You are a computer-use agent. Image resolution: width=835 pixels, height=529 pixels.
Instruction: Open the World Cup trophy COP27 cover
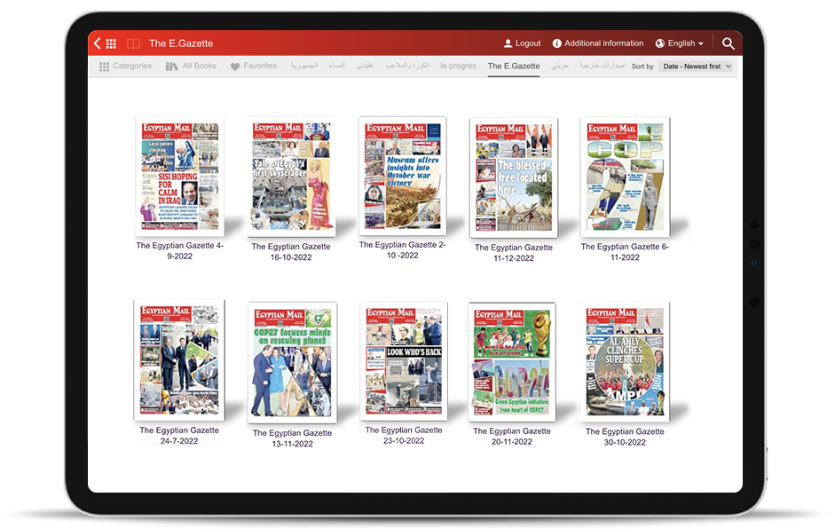pyautogui.click(x=512, y=362)
